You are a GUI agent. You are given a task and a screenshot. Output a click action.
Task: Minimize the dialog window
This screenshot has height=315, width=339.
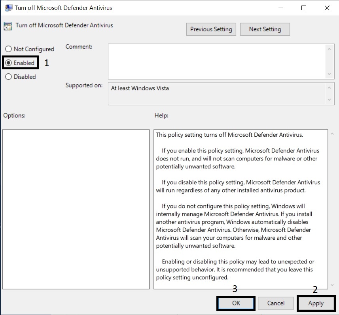coord(280,8)
